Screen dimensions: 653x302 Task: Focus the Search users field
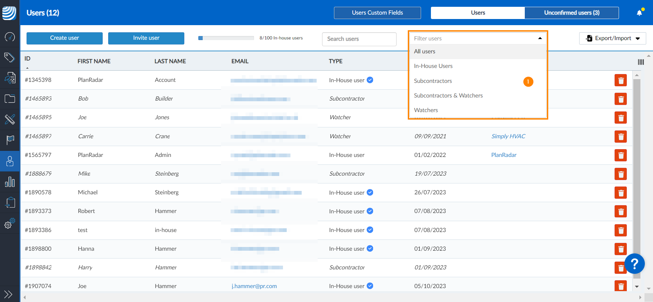[359, 39]
